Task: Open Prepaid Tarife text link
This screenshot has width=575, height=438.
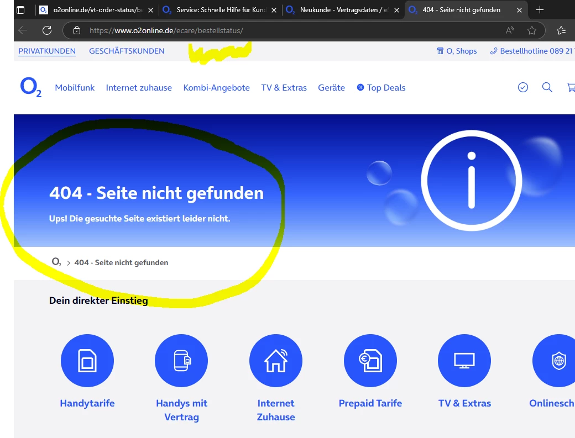Action: (370, 403)
